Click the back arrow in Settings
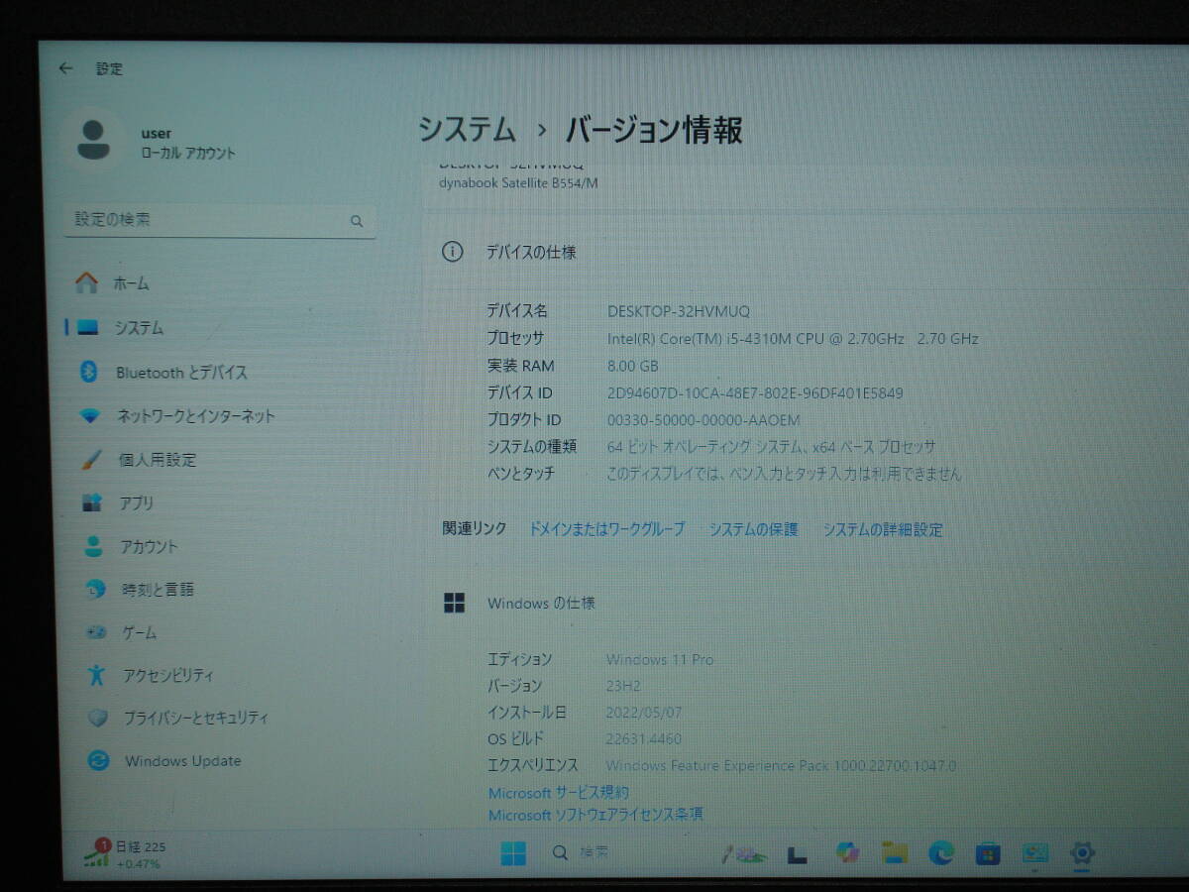The image size is (1189, 892). tap(65, 67)
